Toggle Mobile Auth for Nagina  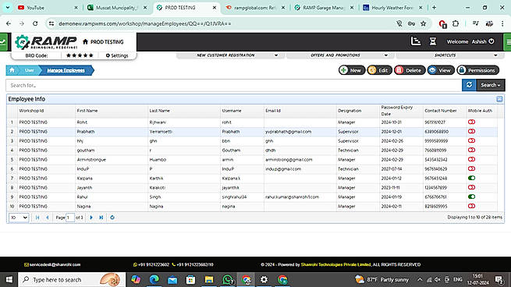471,206
